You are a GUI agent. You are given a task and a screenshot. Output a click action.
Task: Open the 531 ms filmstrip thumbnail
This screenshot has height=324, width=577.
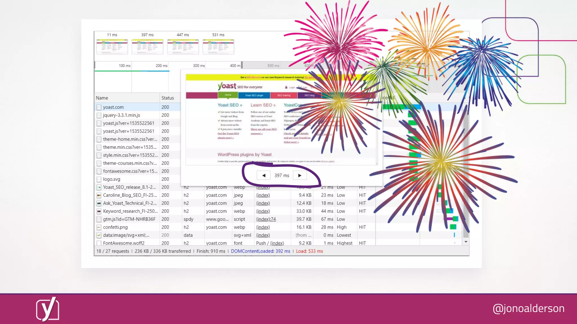click(x=218, y=46)
